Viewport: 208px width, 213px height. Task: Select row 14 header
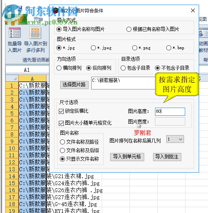click(12, 176)
